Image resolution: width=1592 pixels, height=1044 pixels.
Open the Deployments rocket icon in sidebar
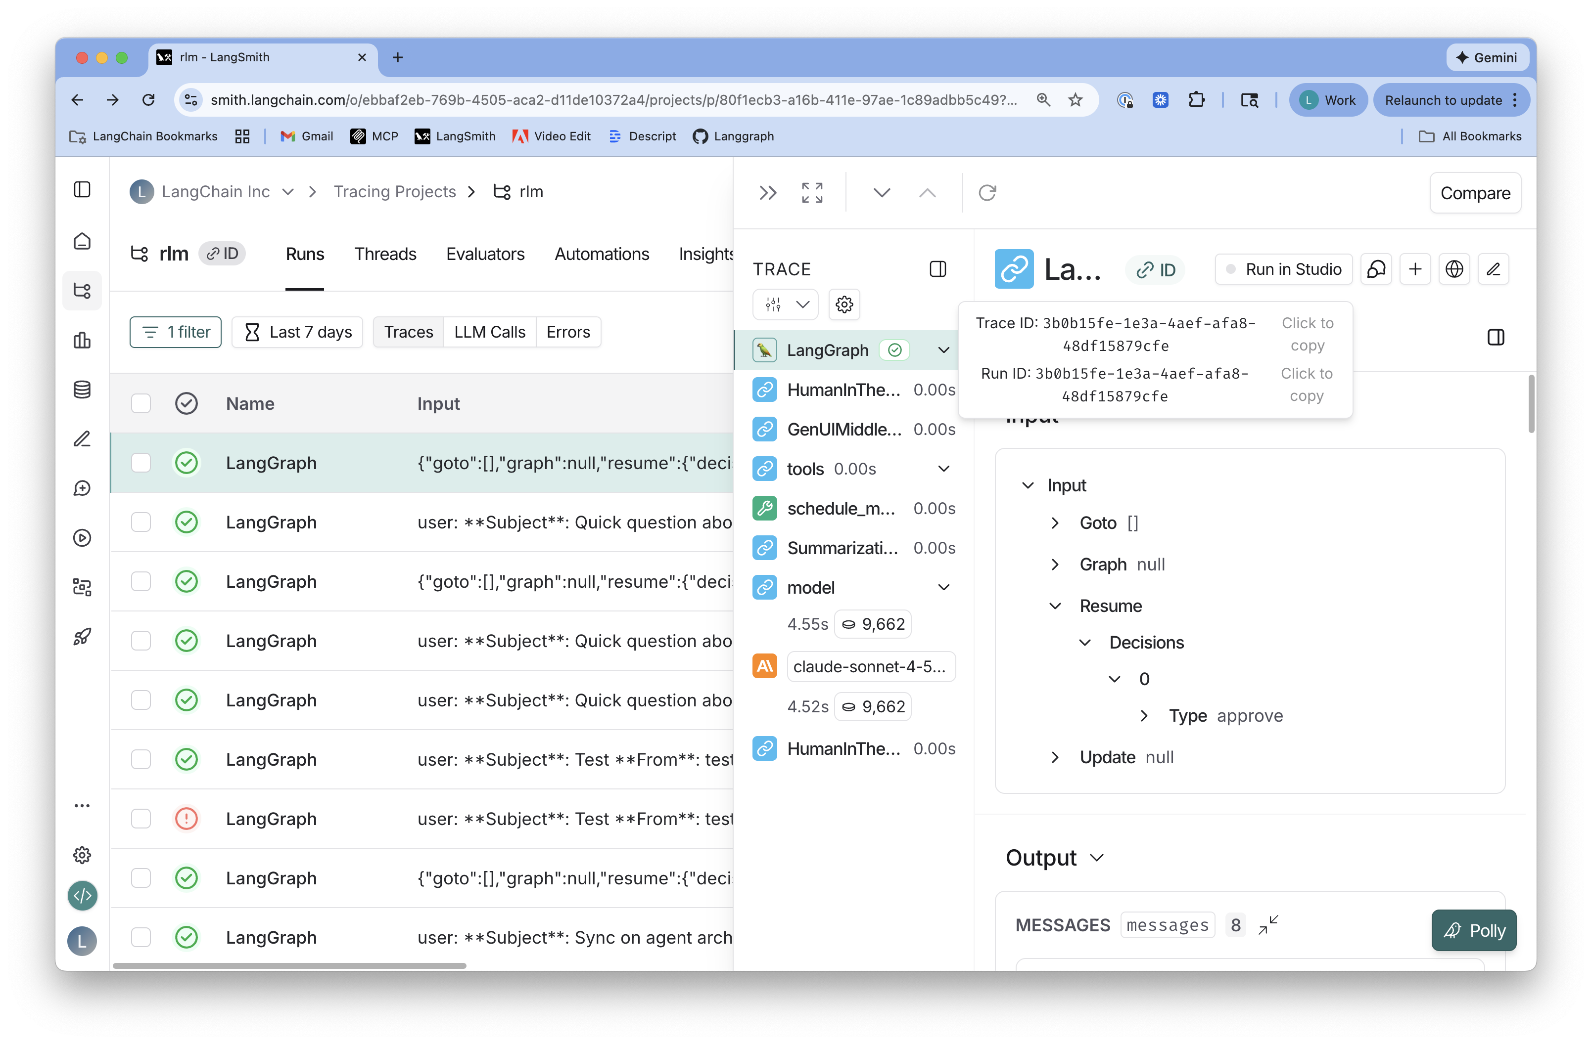(x=82, y=636)
